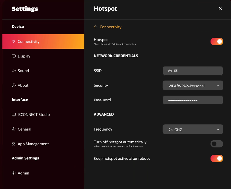231x189 pixels.
Task: Open the About section
Action: click(43, 85)
